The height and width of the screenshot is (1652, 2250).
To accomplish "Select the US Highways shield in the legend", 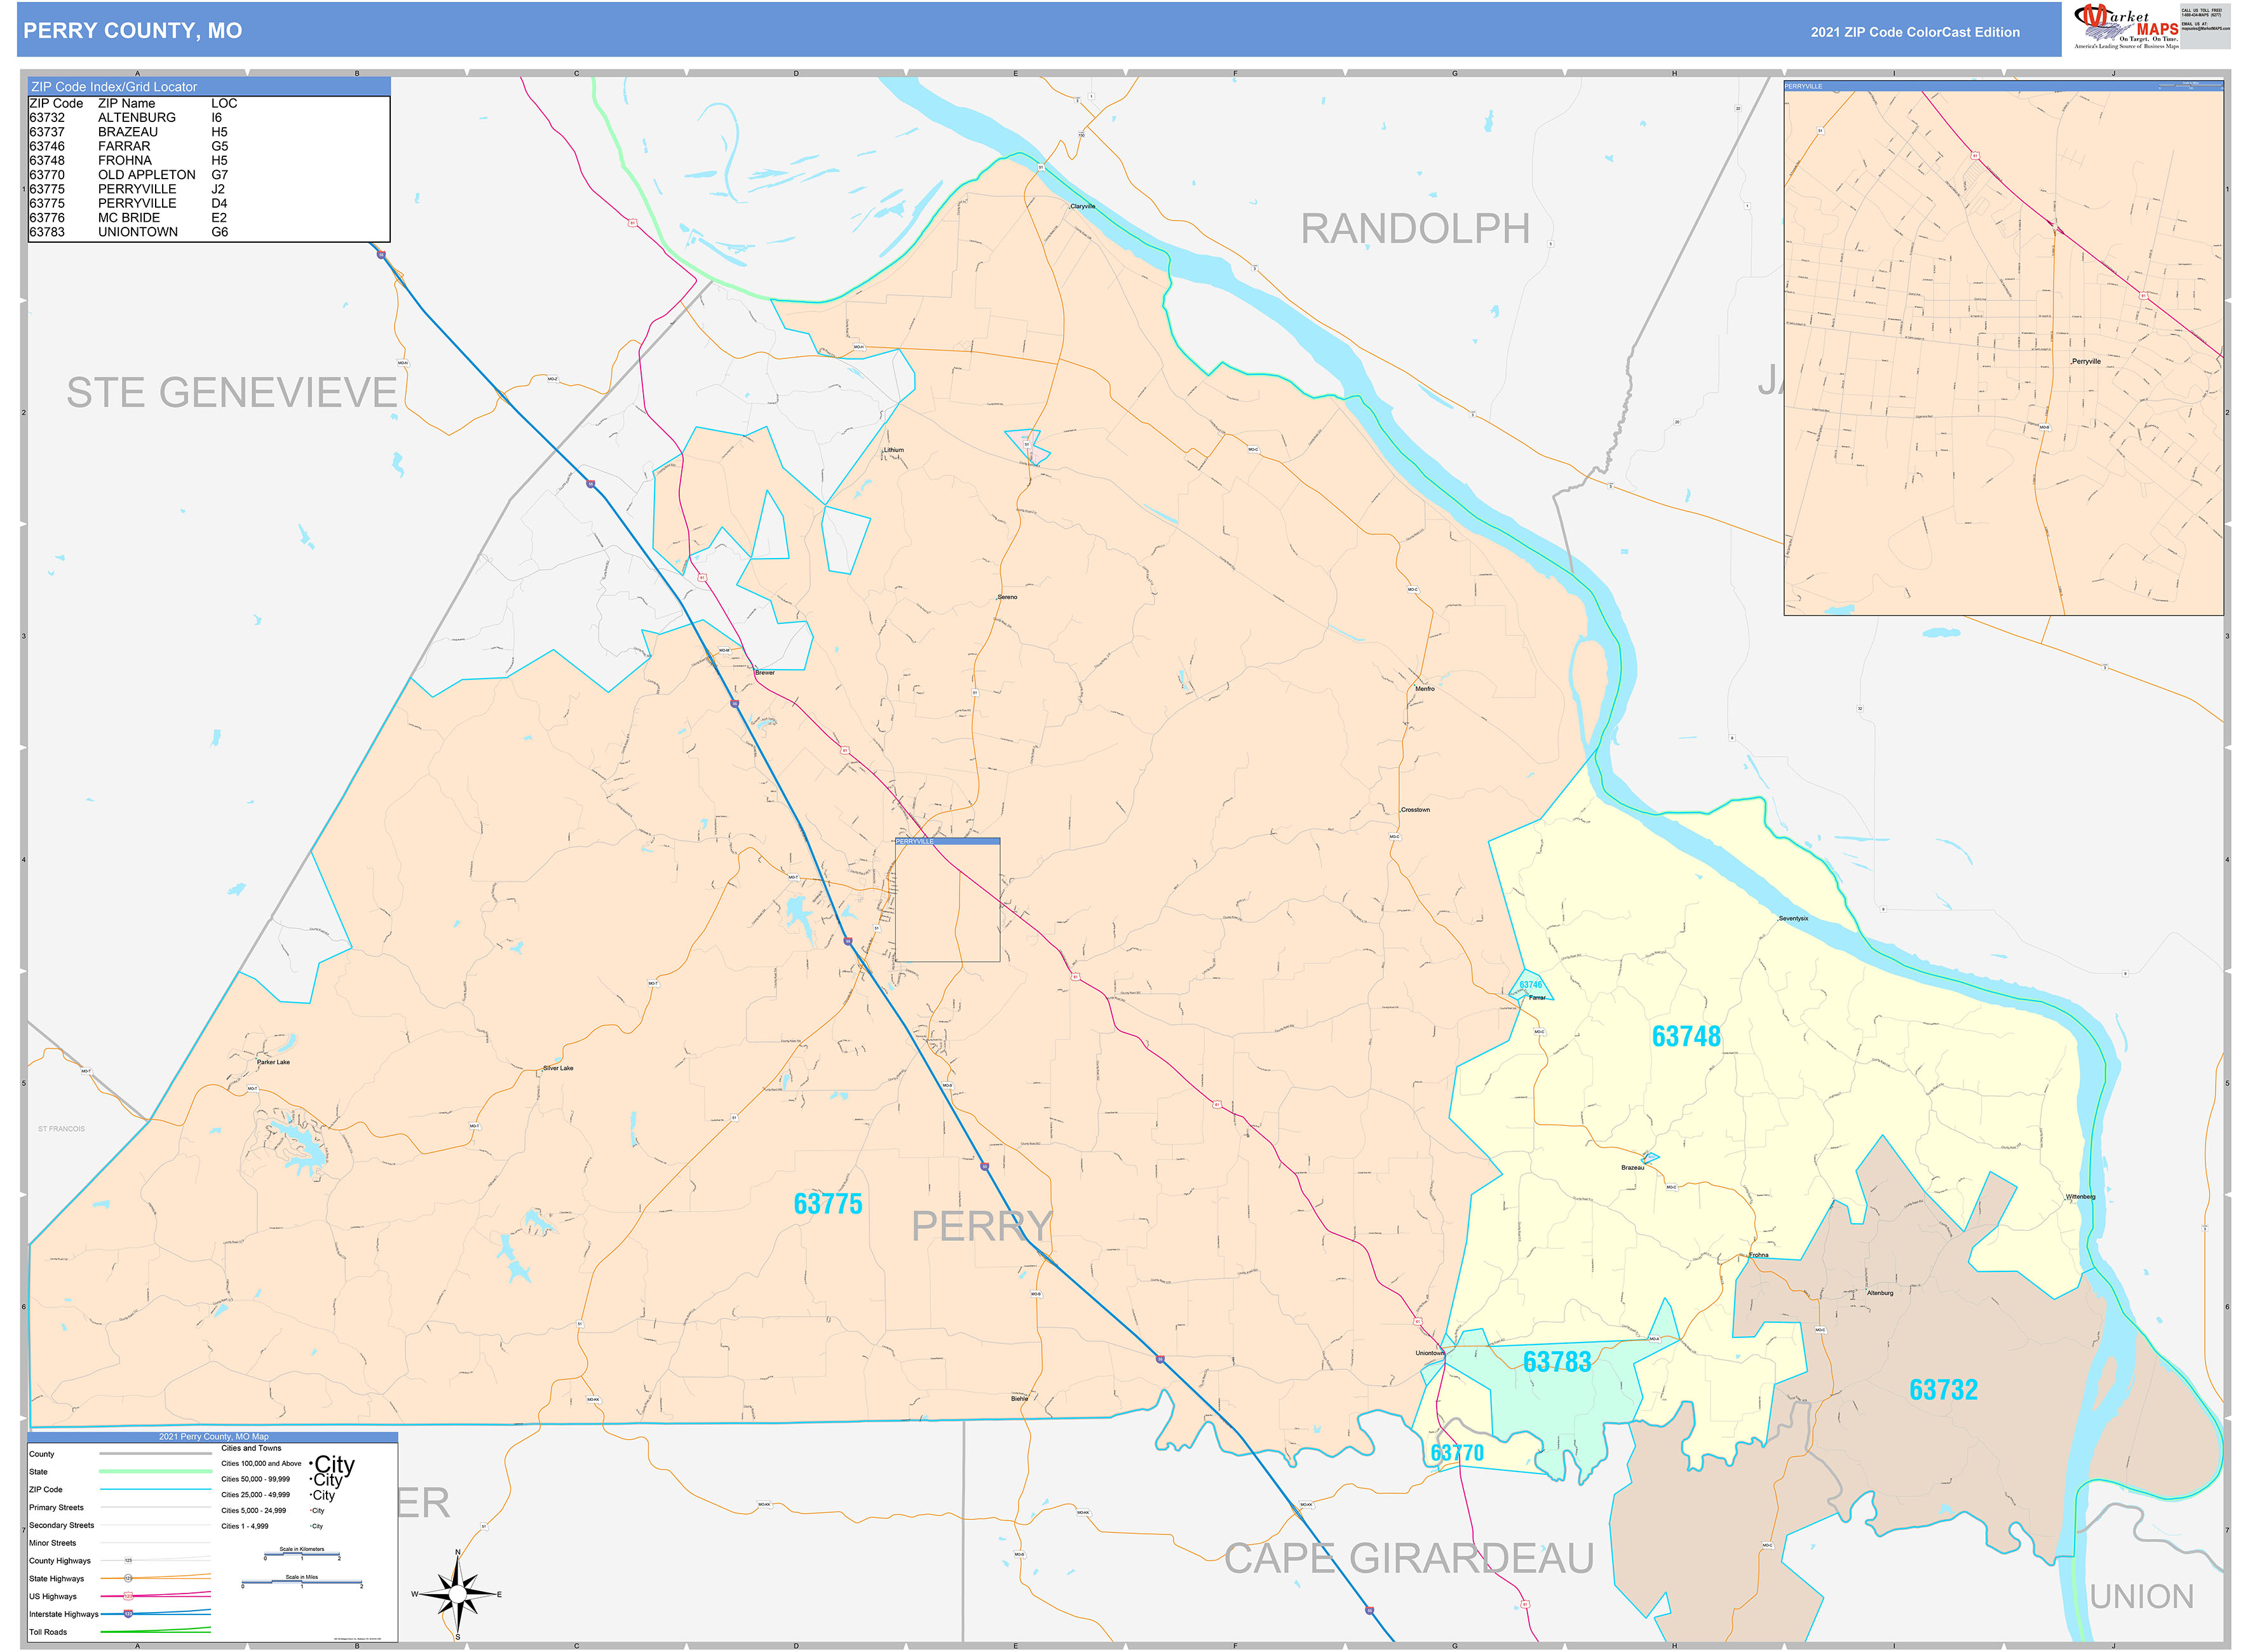I will tap(128, 1596).
